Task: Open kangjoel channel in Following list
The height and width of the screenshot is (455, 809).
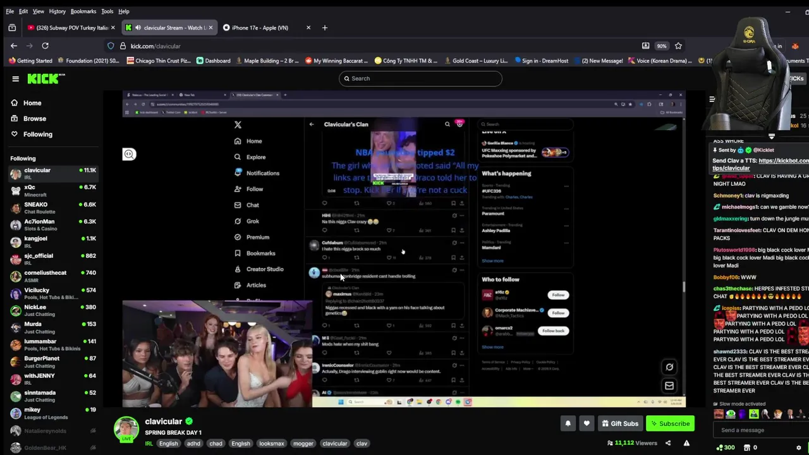Action: click(x=53, y=242)
